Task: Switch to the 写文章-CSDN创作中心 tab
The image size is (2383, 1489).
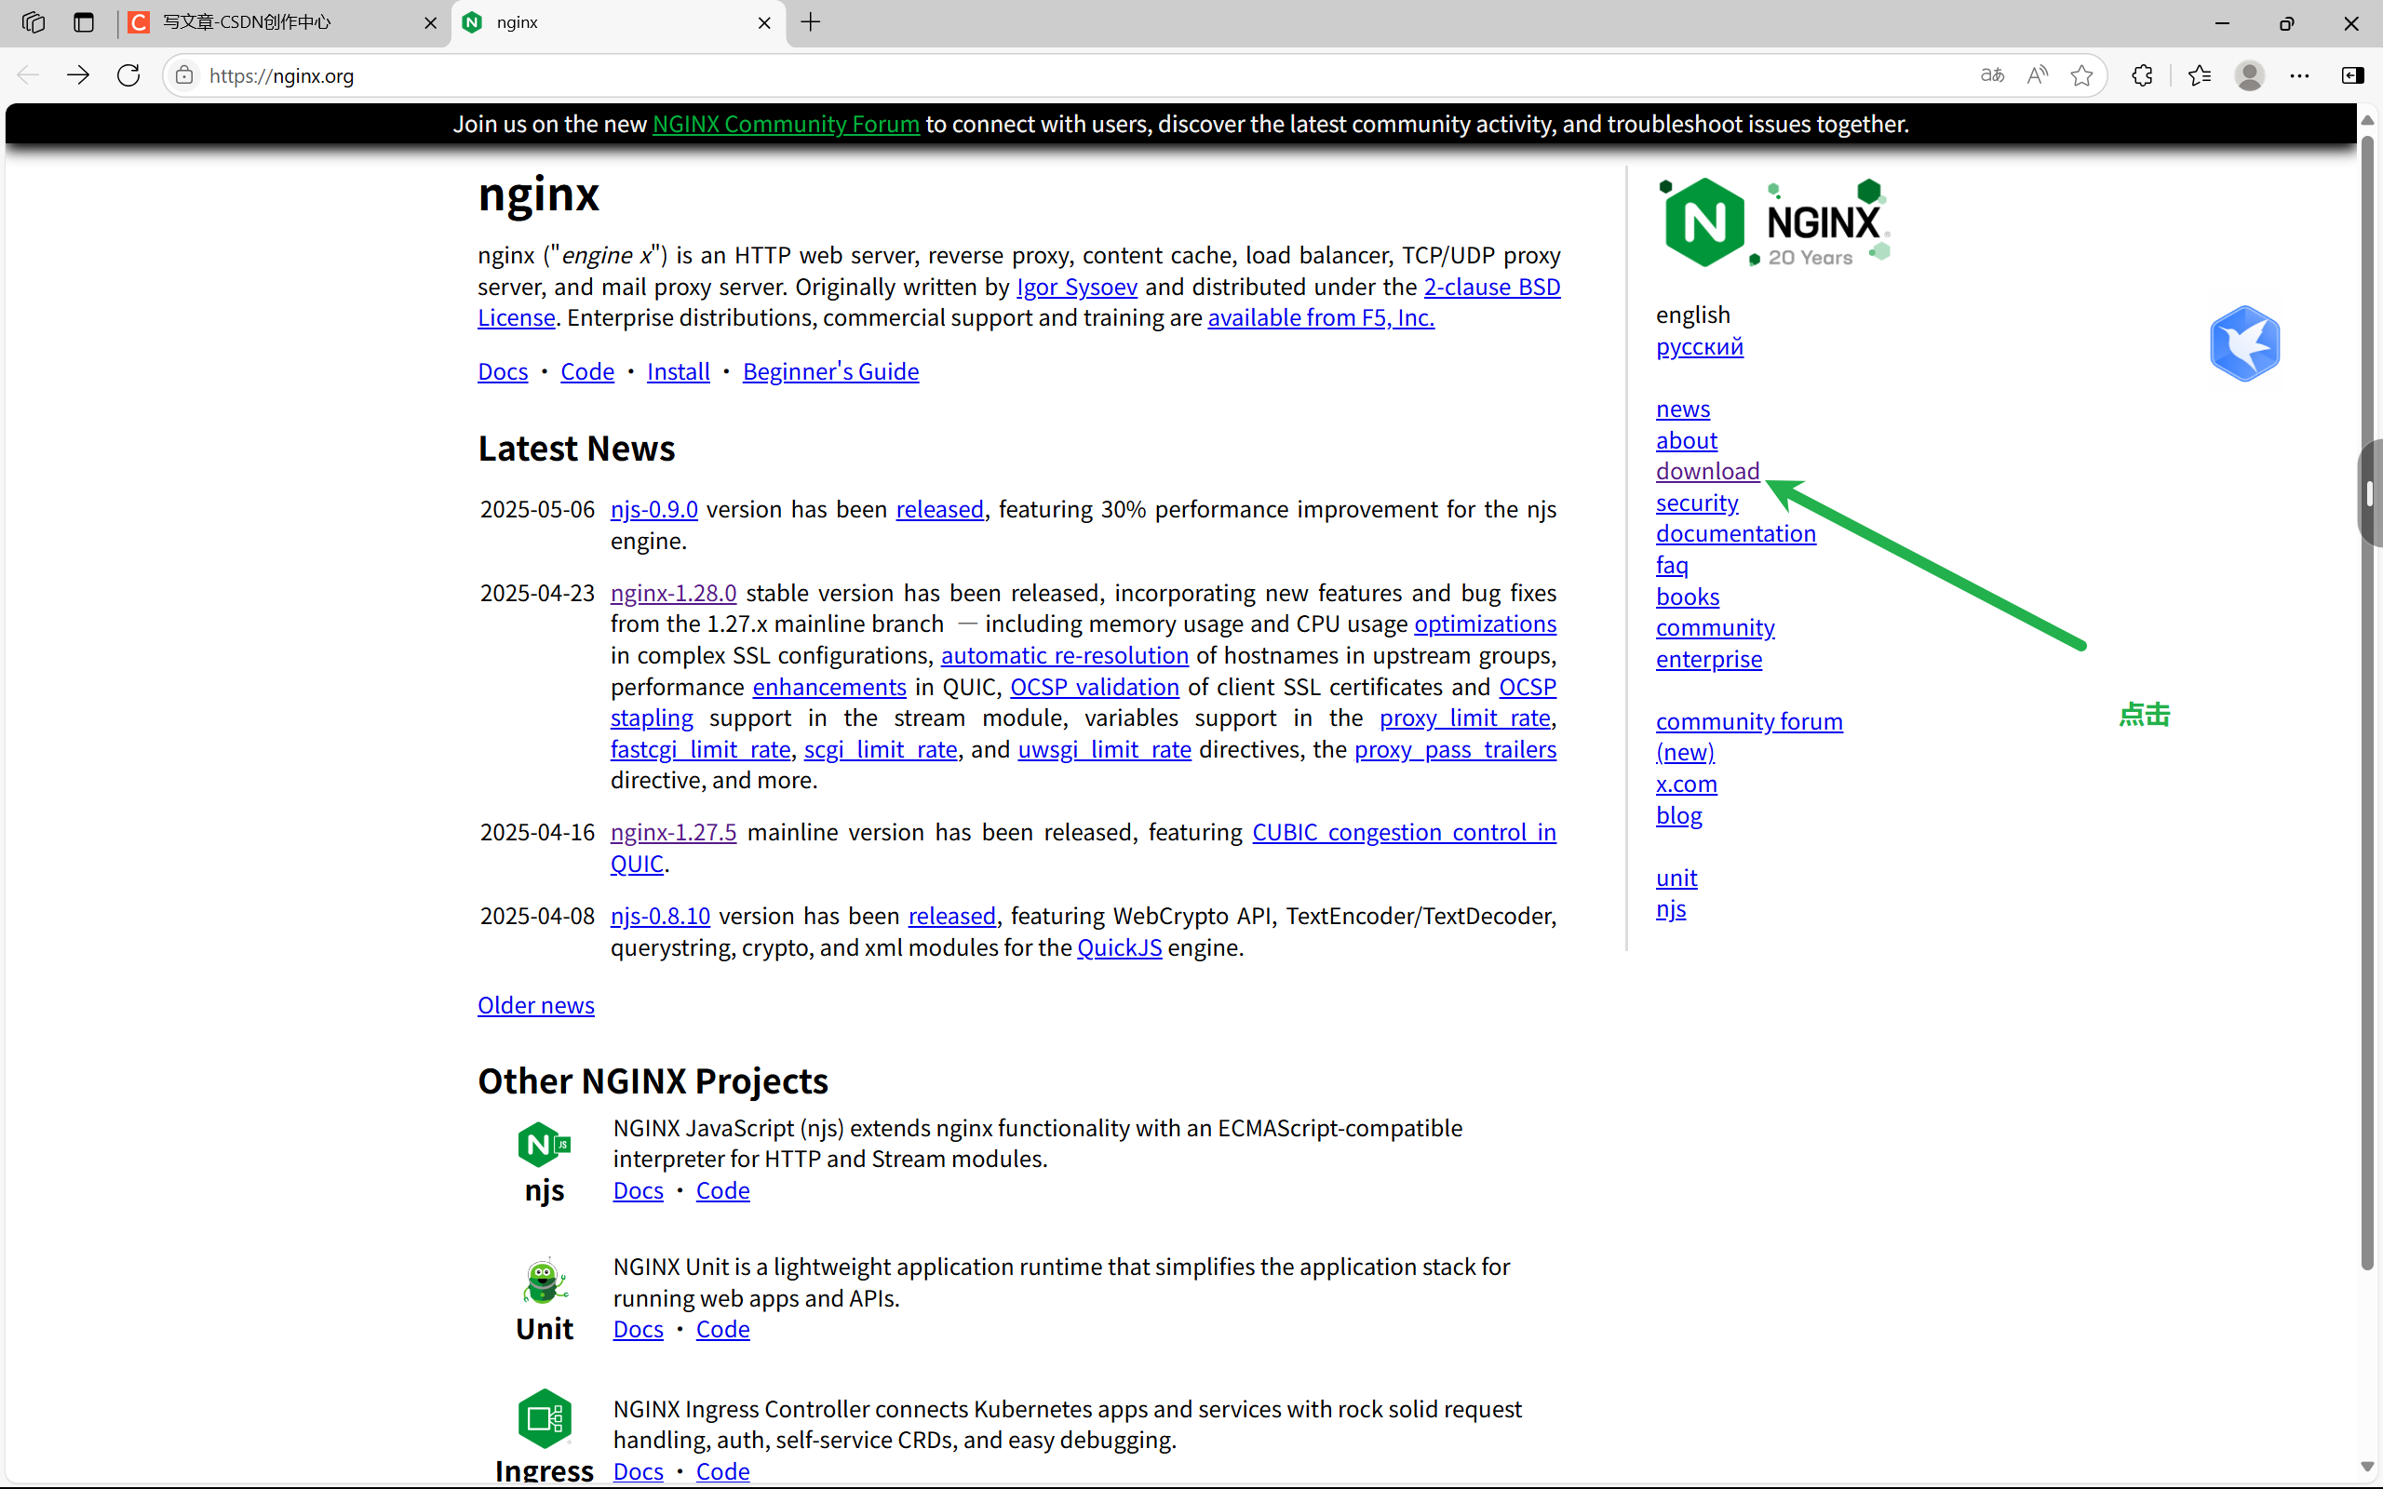Action: 284,22
